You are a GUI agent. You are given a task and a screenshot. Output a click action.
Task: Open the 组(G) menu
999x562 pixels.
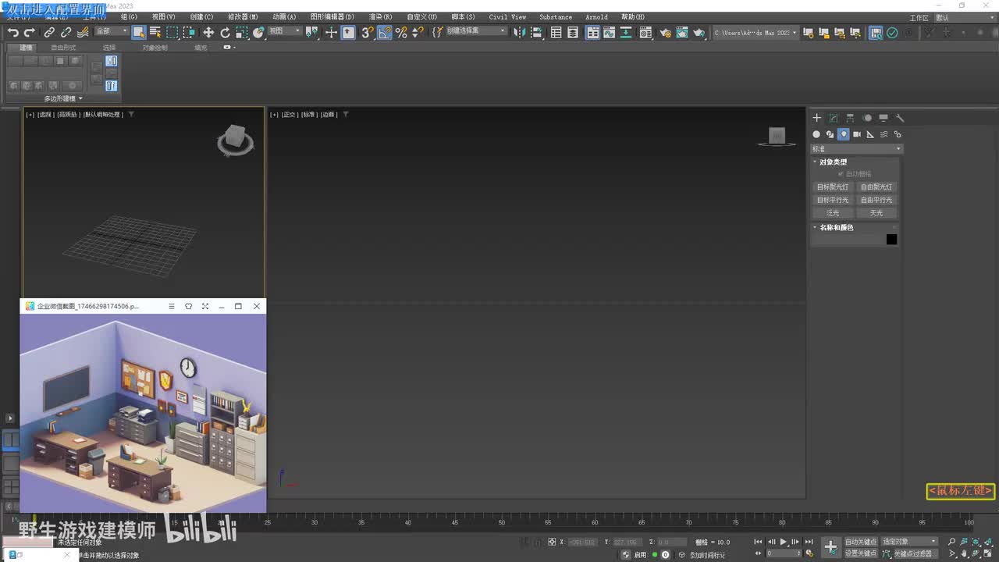(129, 16)
